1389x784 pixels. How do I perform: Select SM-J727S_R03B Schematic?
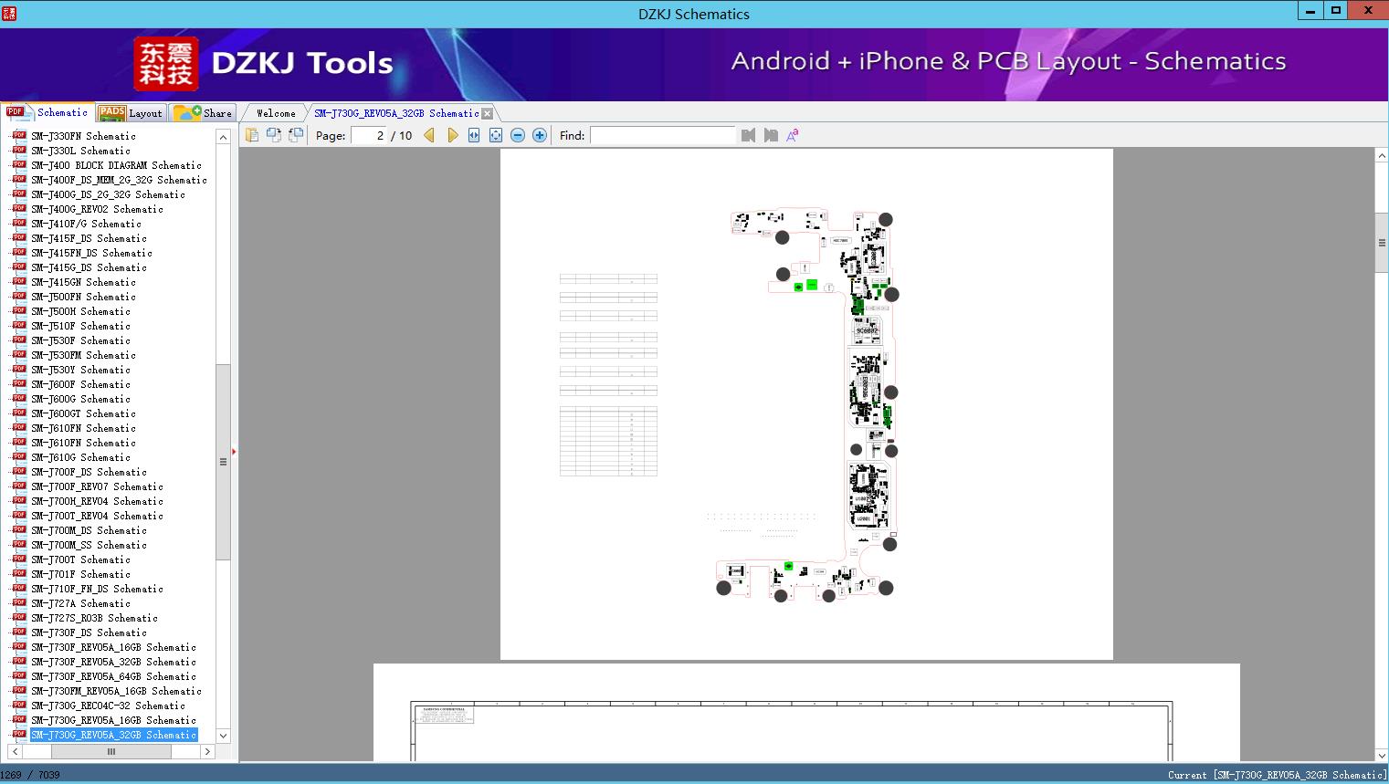tap(94, 618)
